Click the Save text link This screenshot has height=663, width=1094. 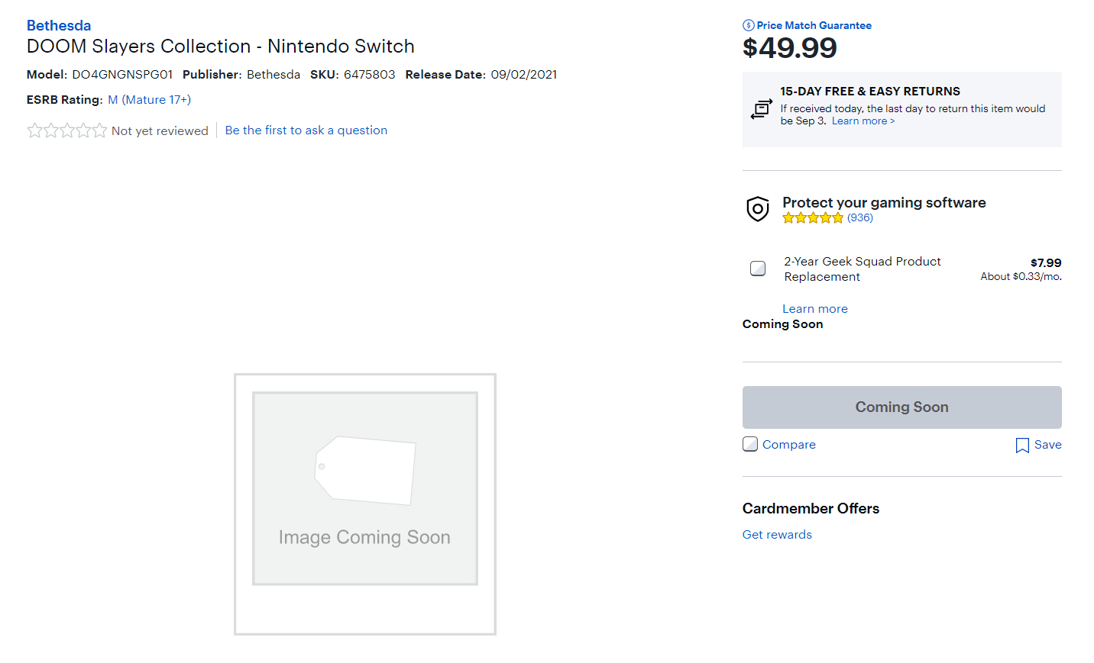click(1047, 444)
